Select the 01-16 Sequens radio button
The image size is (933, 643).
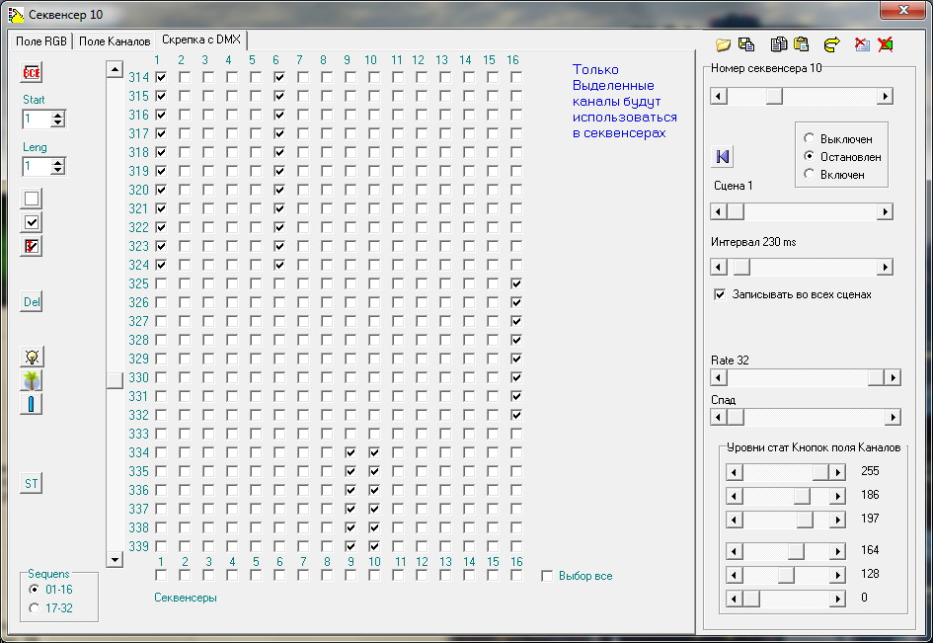(x=34, y=590)
